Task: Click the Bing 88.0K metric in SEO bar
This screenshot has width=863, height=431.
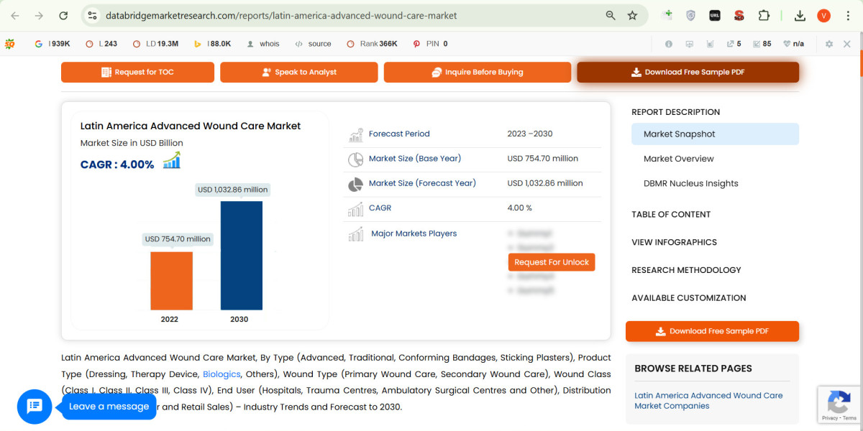Action: (x=212, y=44)
